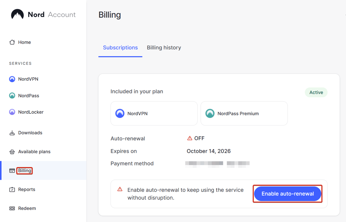346x222 pixels.
Task: Click the NordVPN icon in the plan card
Action: 120,113
